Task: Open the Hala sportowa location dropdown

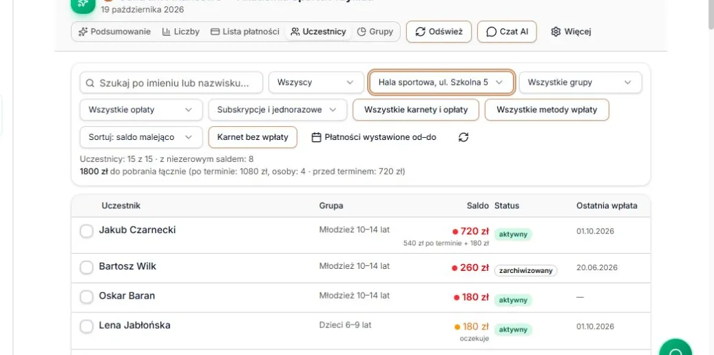Action: [441, 83]
